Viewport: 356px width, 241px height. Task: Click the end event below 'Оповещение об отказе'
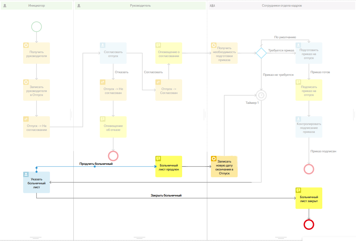pos(113,156)
